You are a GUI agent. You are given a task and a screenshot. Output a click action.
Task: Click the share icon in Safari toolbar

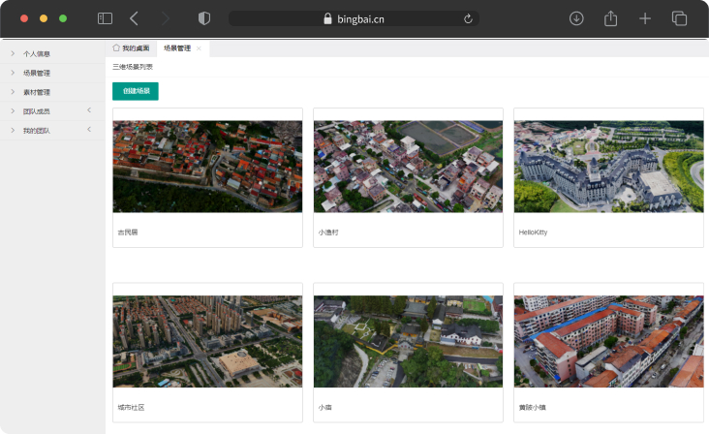610,18
